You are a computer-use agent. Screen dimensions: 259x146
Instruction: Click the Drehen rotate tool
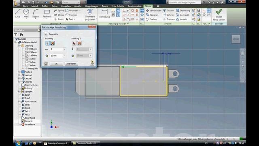pyautogui.click(x=151, y=19)
